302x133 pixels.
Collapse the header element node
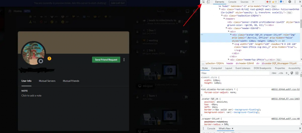[x=224, y=19]
